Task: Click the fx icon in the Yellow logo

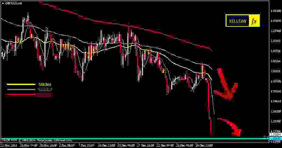Action: [254, 21]
